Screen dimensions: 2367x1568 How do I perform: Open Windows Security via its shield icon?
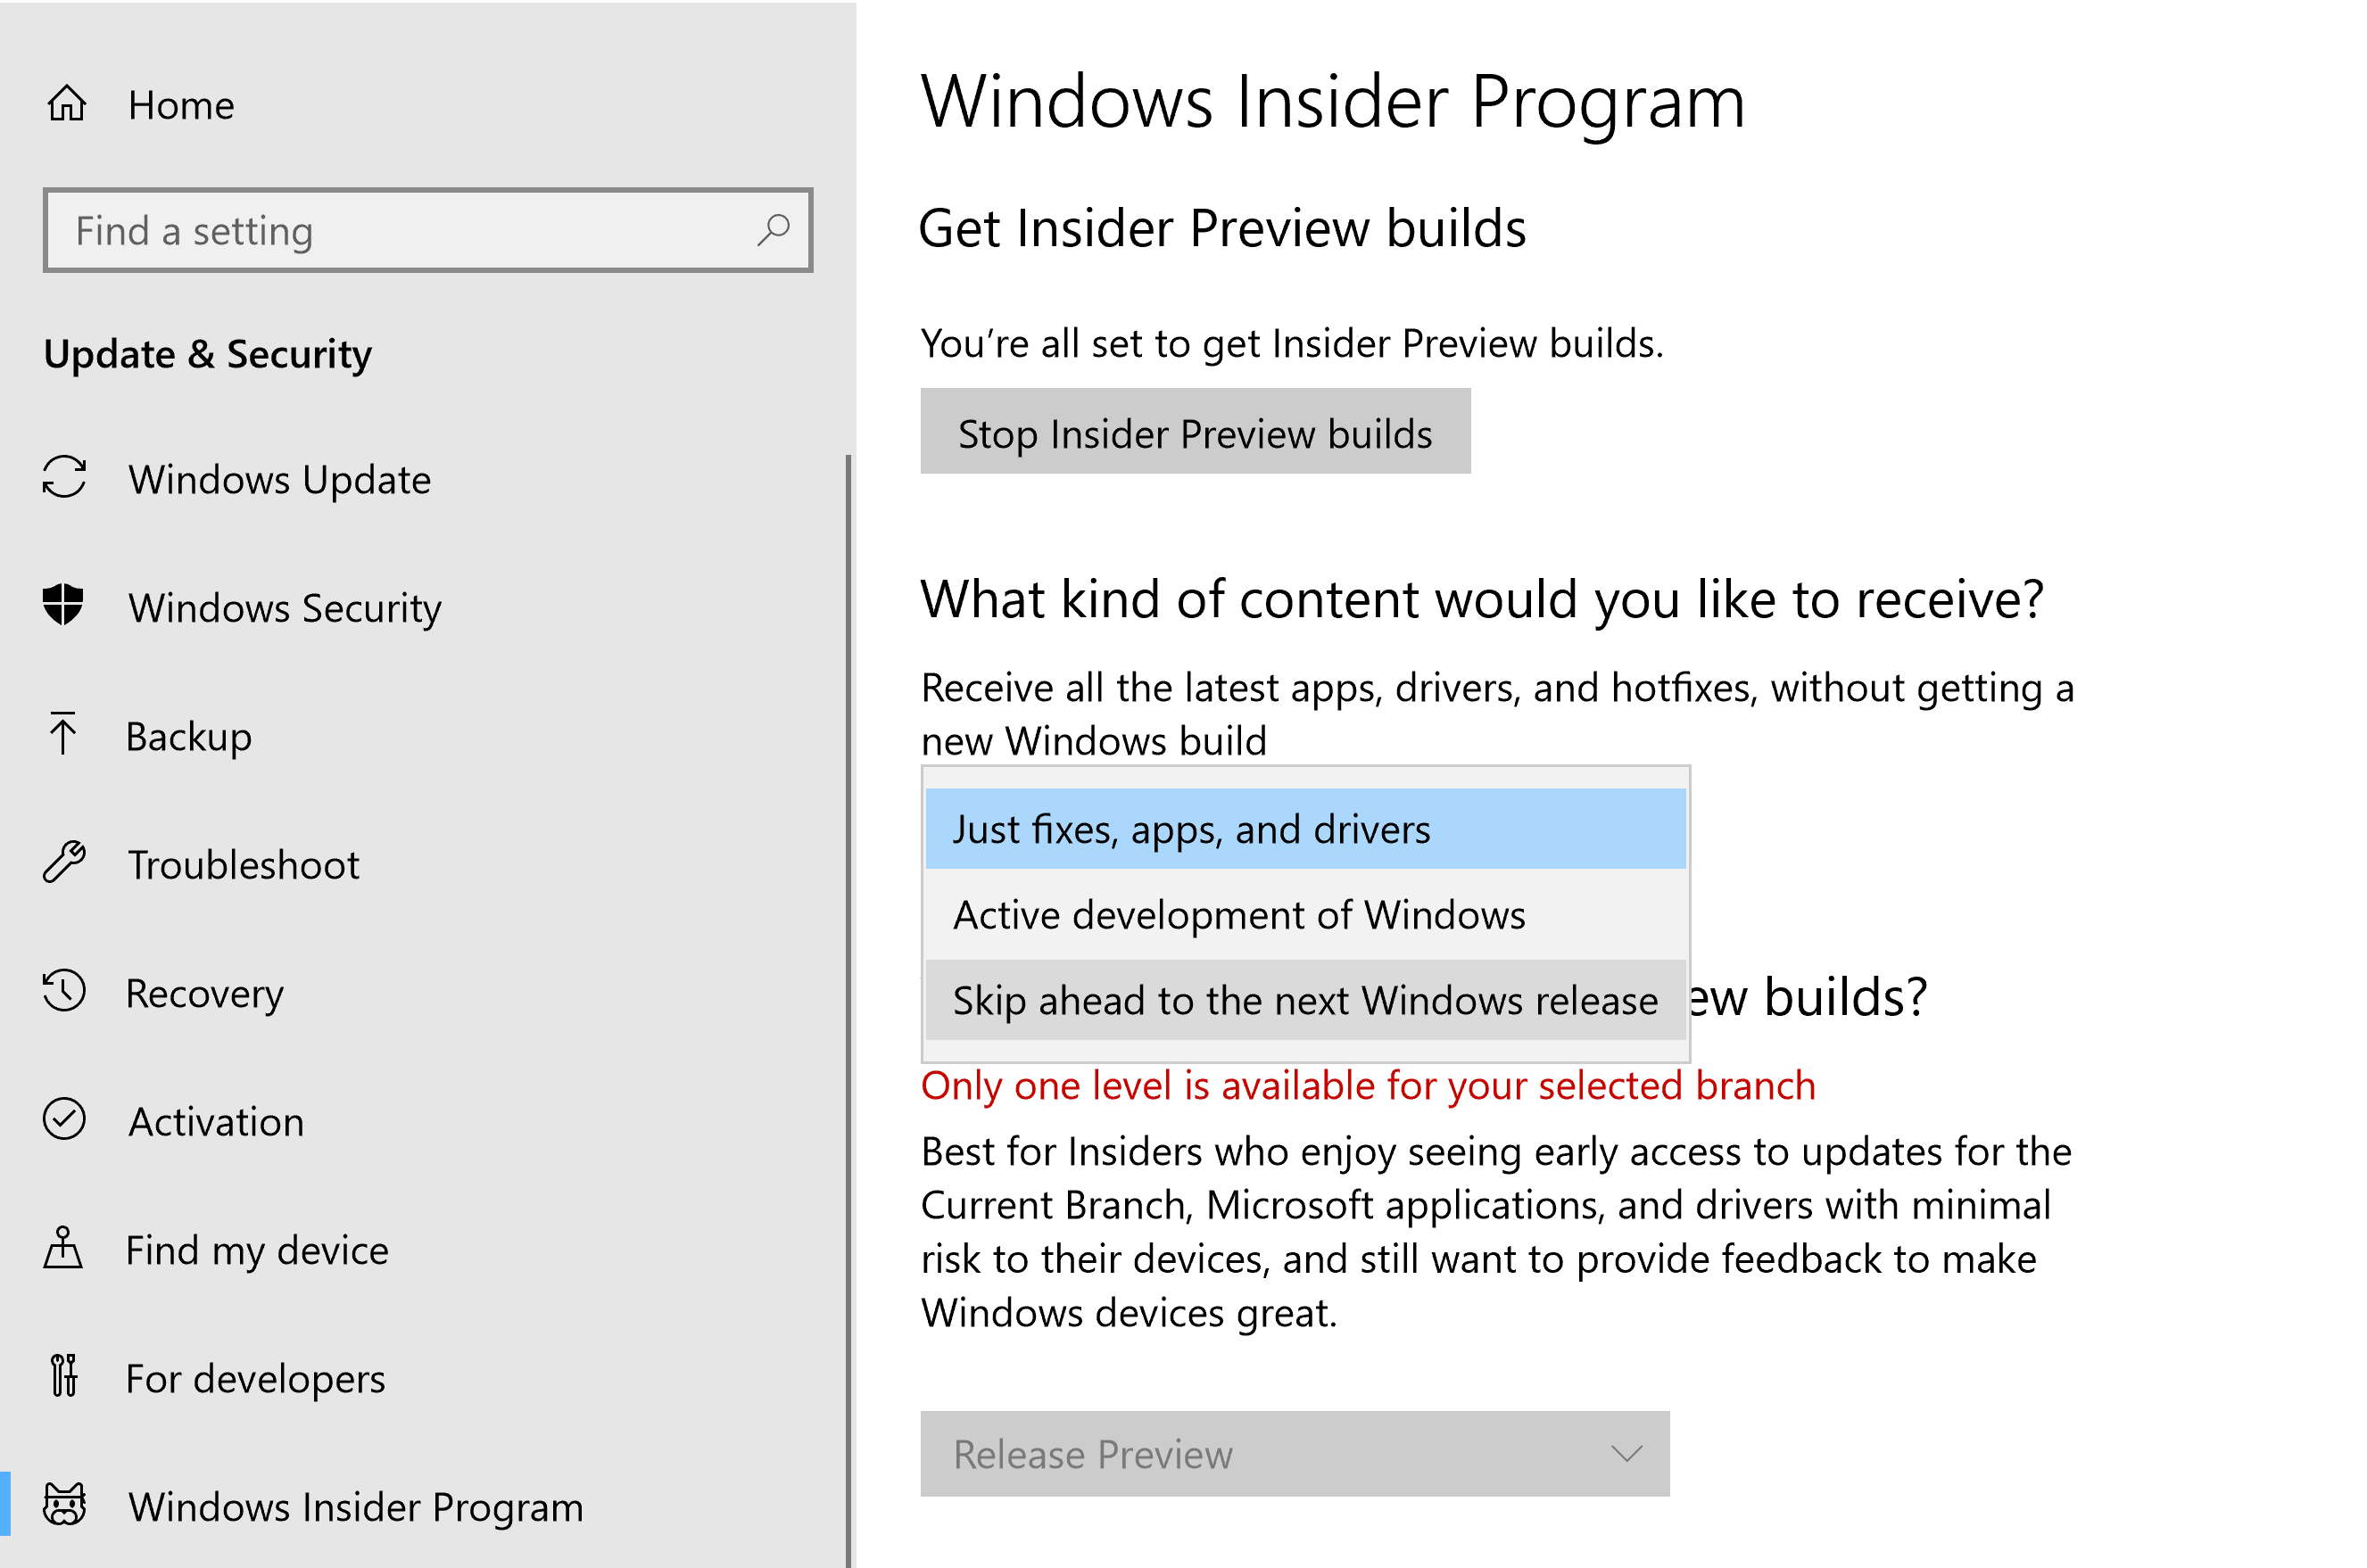[x=64, y=606]
